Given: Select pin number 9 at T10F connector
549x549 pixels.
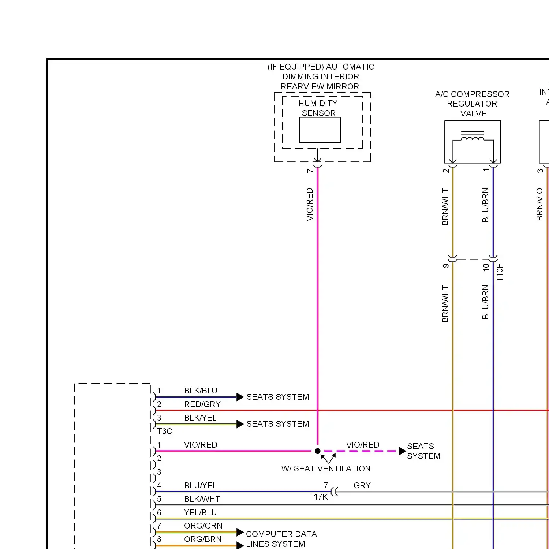Looking at the screenshot, I should (x=446, y=266).
